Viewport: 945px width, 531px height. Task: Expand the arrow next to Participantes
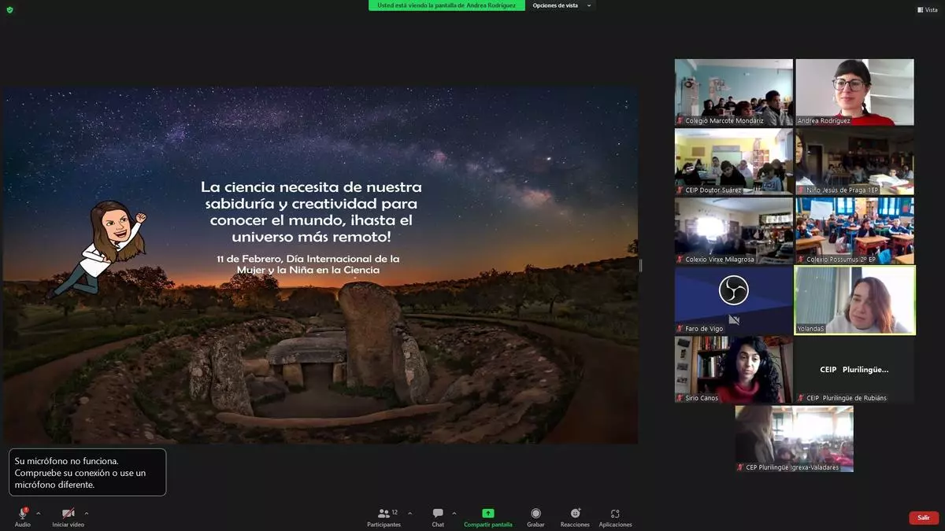click(x=409, y=513)
